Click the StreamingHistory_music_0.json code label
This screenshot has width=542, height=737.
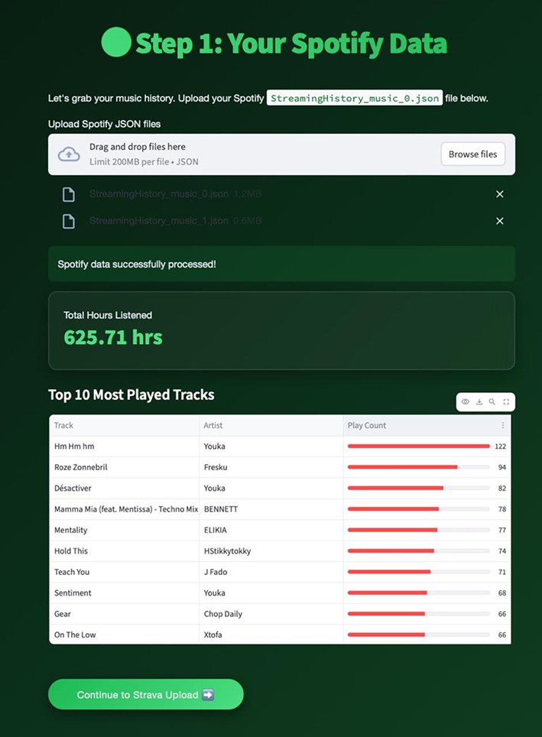coord(355,98)
